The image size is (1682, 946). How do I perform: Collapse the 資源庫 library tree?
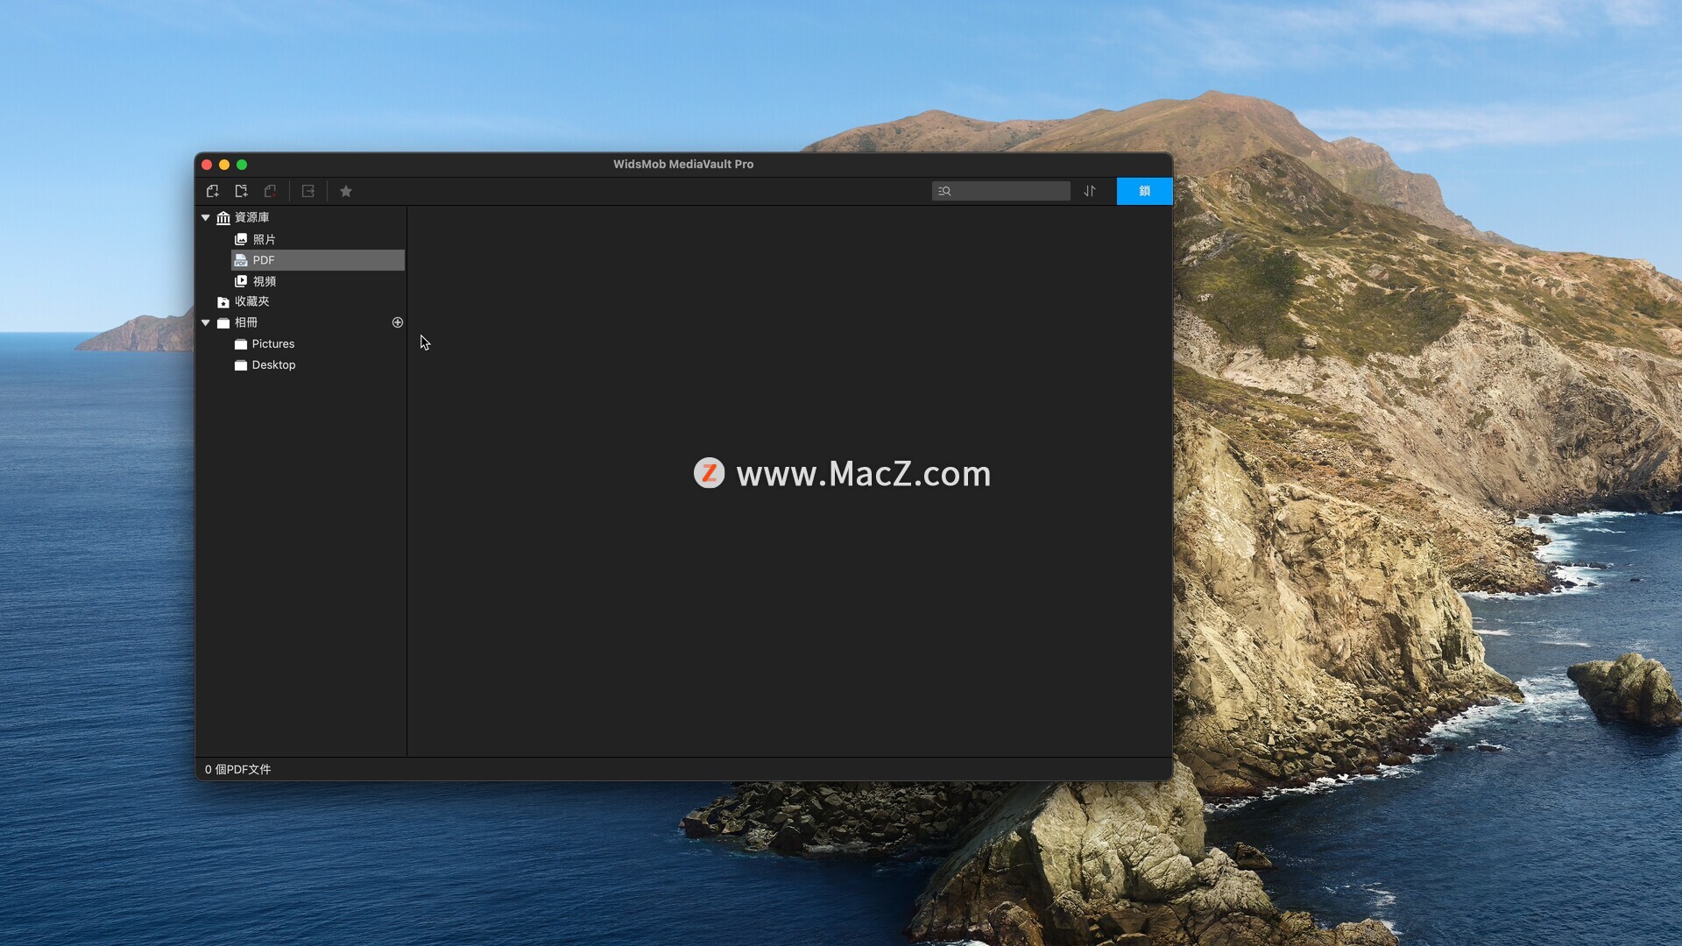pyautogui.click(x=206, y=217)
